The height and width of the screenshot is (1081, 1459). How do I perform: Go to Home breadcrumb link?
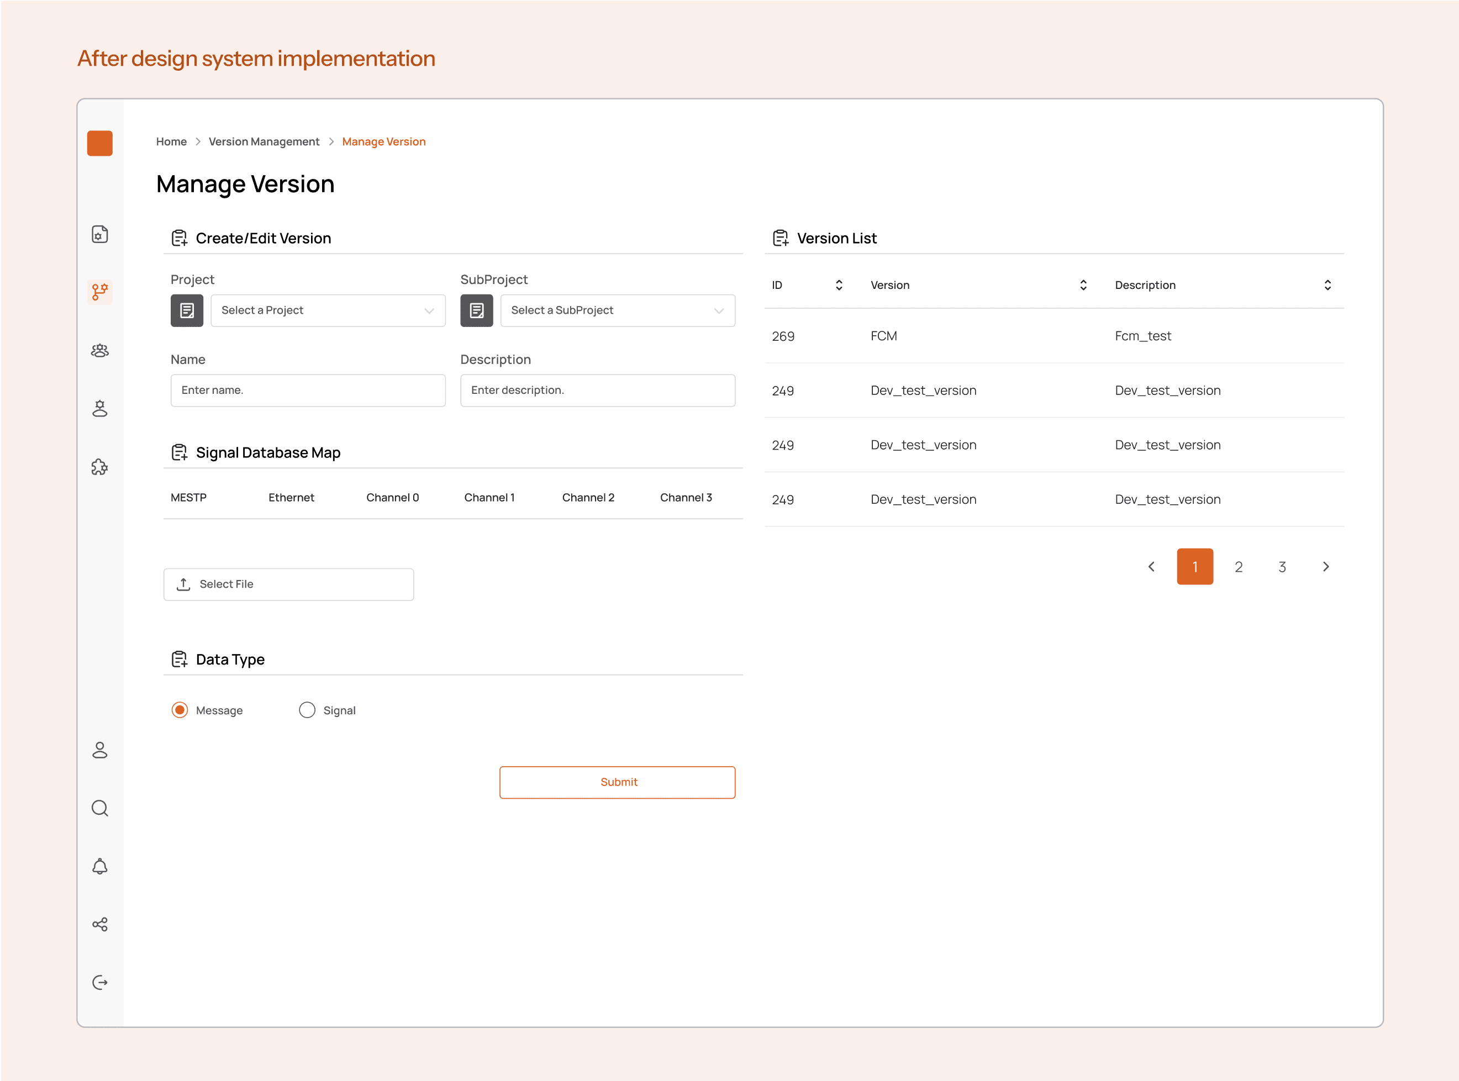[171, 141]
